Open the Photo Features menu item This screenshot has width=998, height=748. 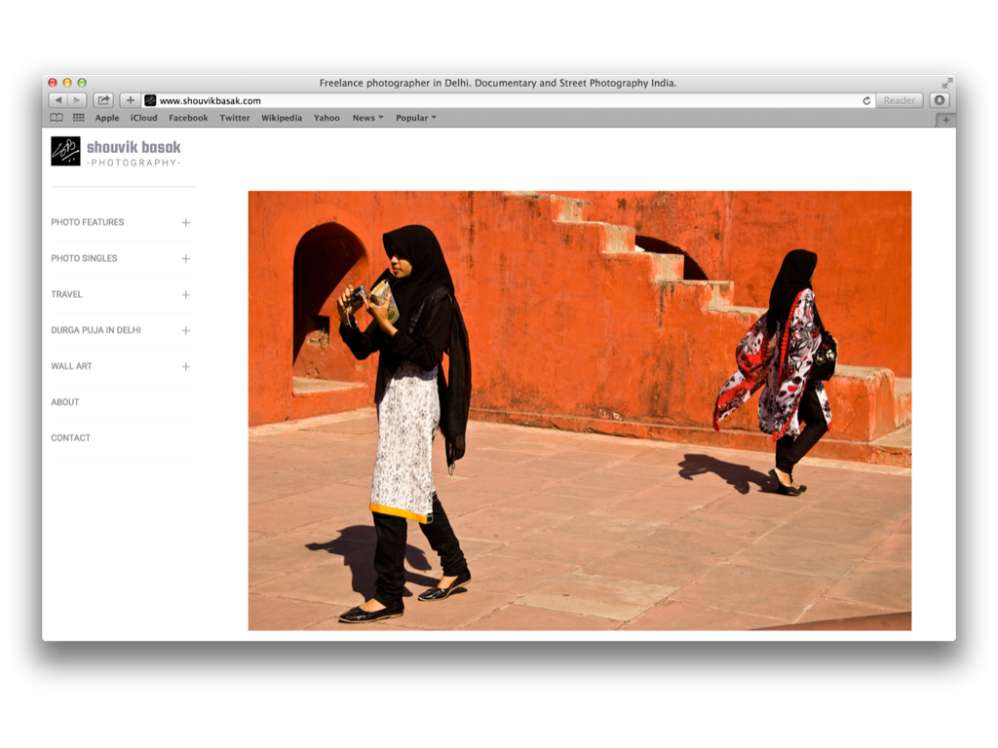87,222
